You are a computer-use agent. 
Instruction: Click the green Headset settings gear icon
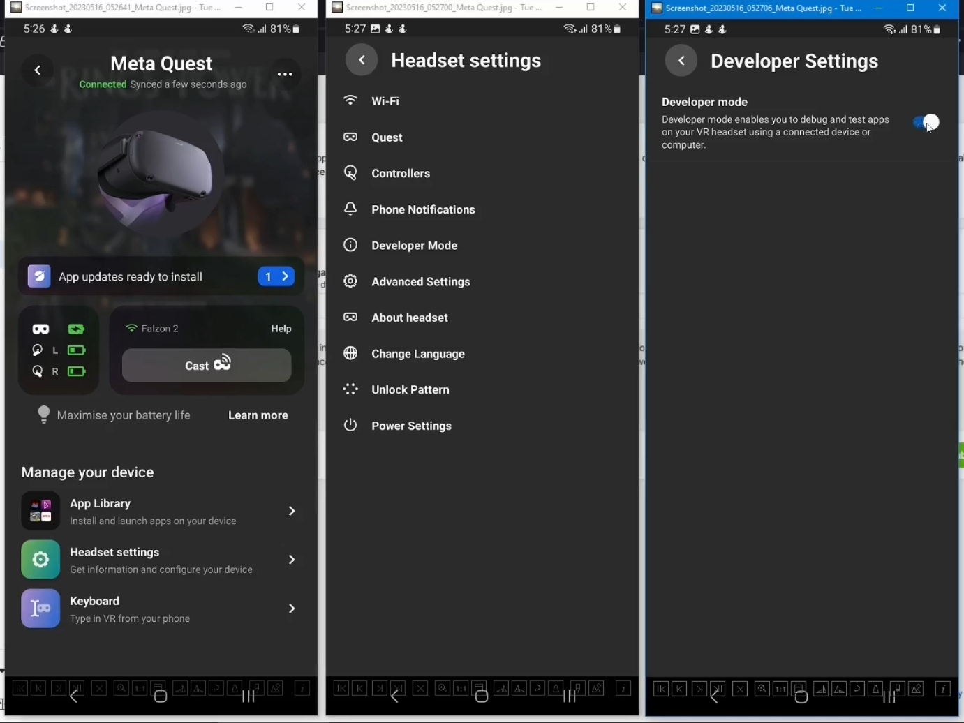pos(40,560)
